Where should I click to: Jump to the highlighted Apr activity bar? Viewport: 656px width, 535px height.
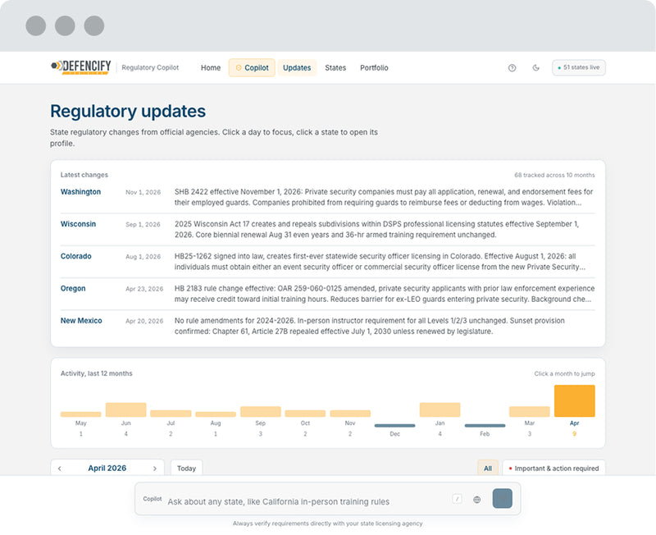[575, 401]
